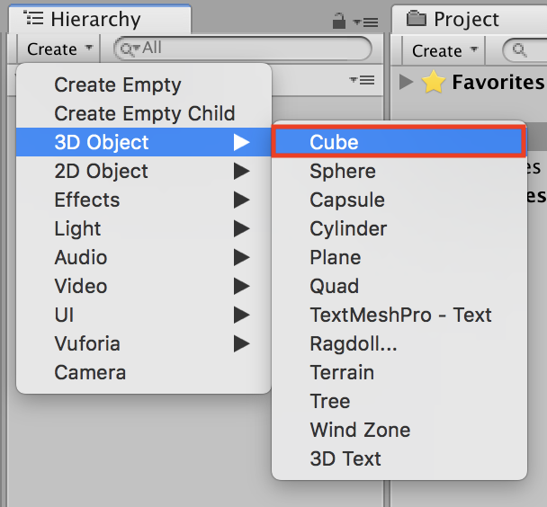Image resolution: width=547 pixels, height=507 pixels.
Task: Switch to the Project tab
Action: click(x=465, y=19)
